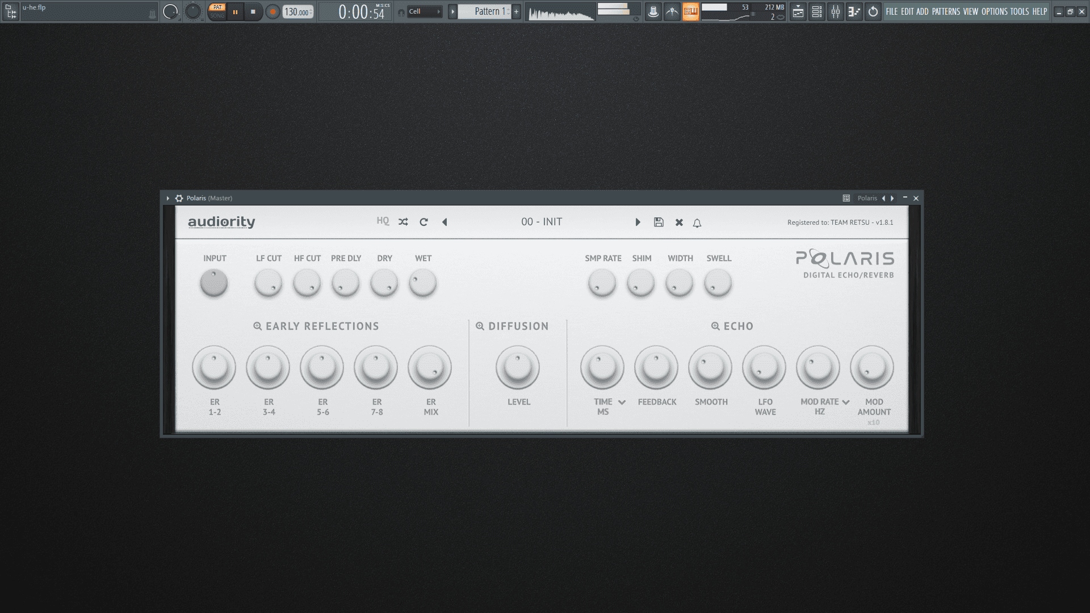Viewport: 1090px width, 613px height.
Task: Switch to PAT mode
Action: (217, 7)
